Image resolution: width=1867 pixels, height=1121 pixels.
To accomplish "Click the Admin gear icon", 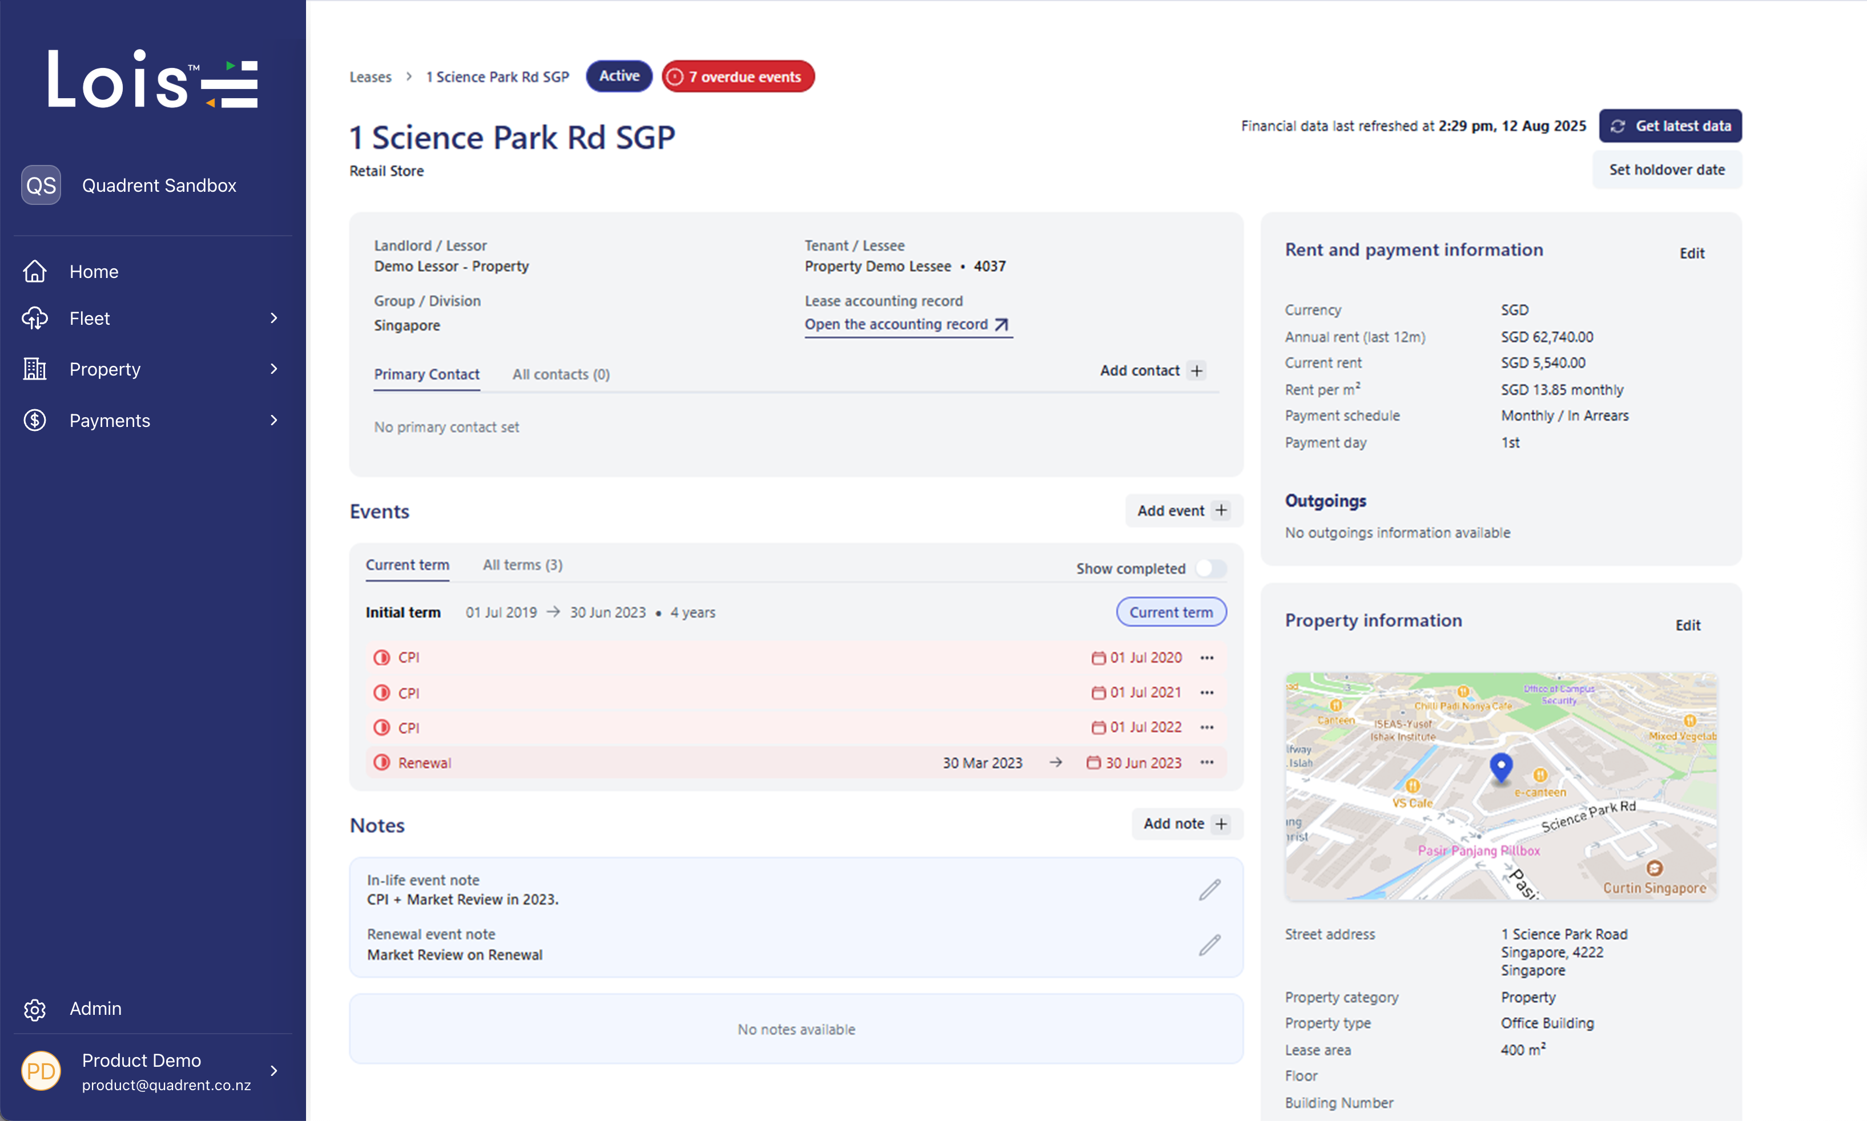I will pyautogui.click(x=35, y=1009).
